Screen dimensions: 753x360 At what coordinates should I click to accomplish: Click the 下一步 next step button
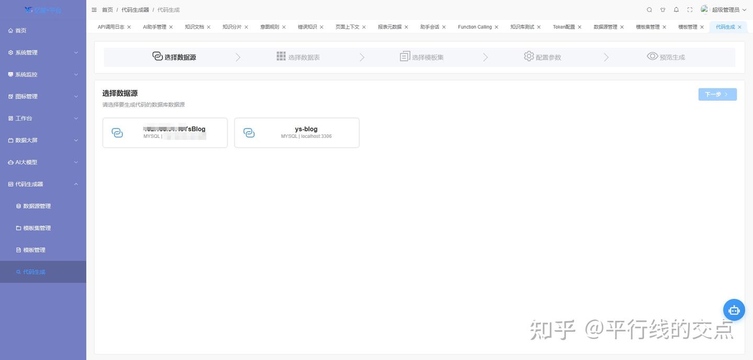click(717, 94)
